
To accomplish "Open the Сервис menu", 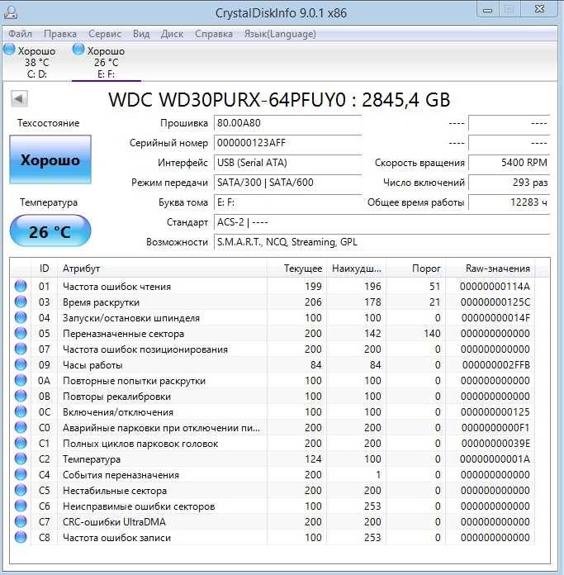I will pyautogui.click(x=105, y=34).
